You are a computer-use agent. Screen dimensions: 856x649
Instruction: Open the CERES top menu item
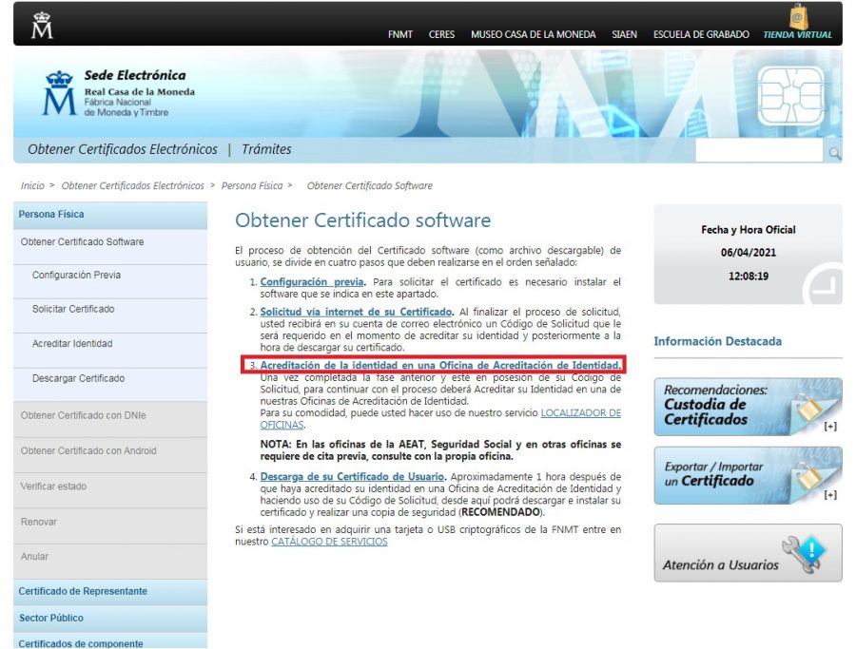point(441,35)
